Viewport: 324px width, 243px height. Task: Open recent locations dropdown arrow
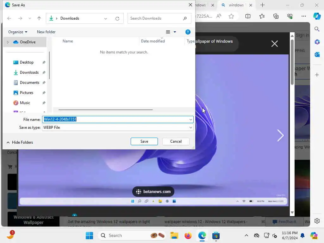(30, 18)
